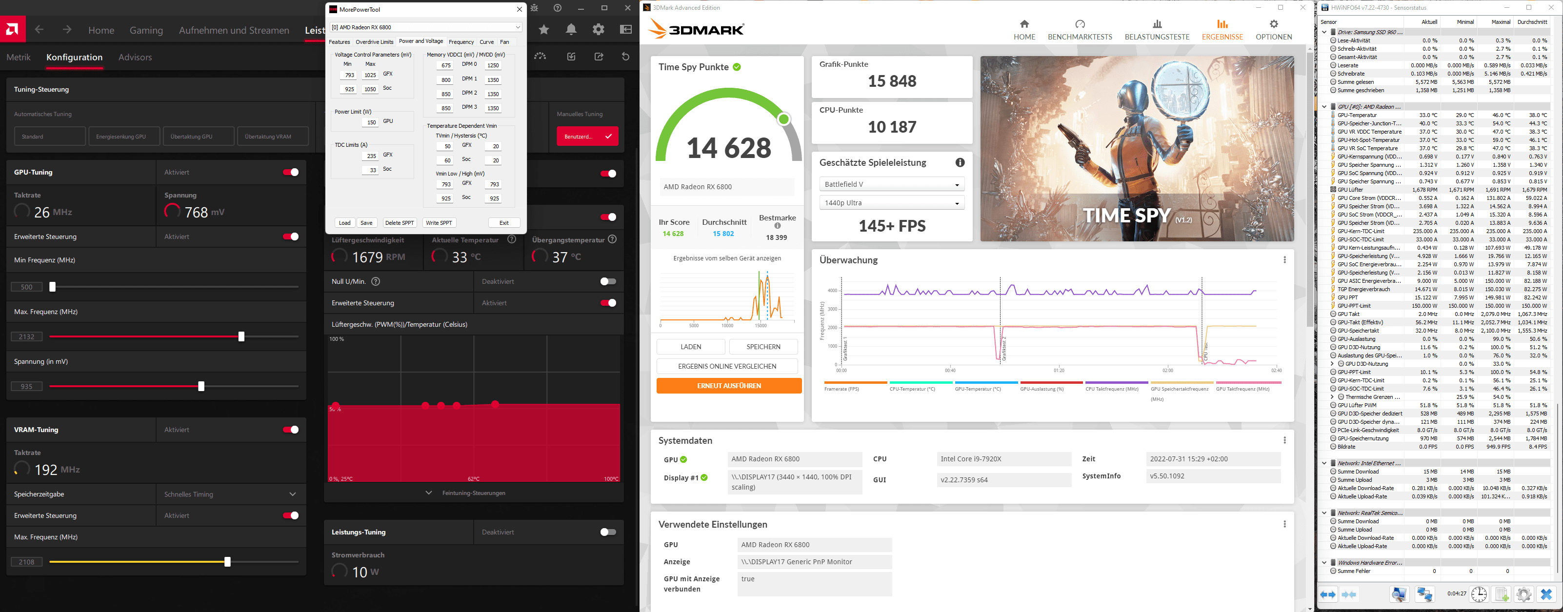
Task: Open HWiNFO sensor settings gear
Action: coord(1523,594)
